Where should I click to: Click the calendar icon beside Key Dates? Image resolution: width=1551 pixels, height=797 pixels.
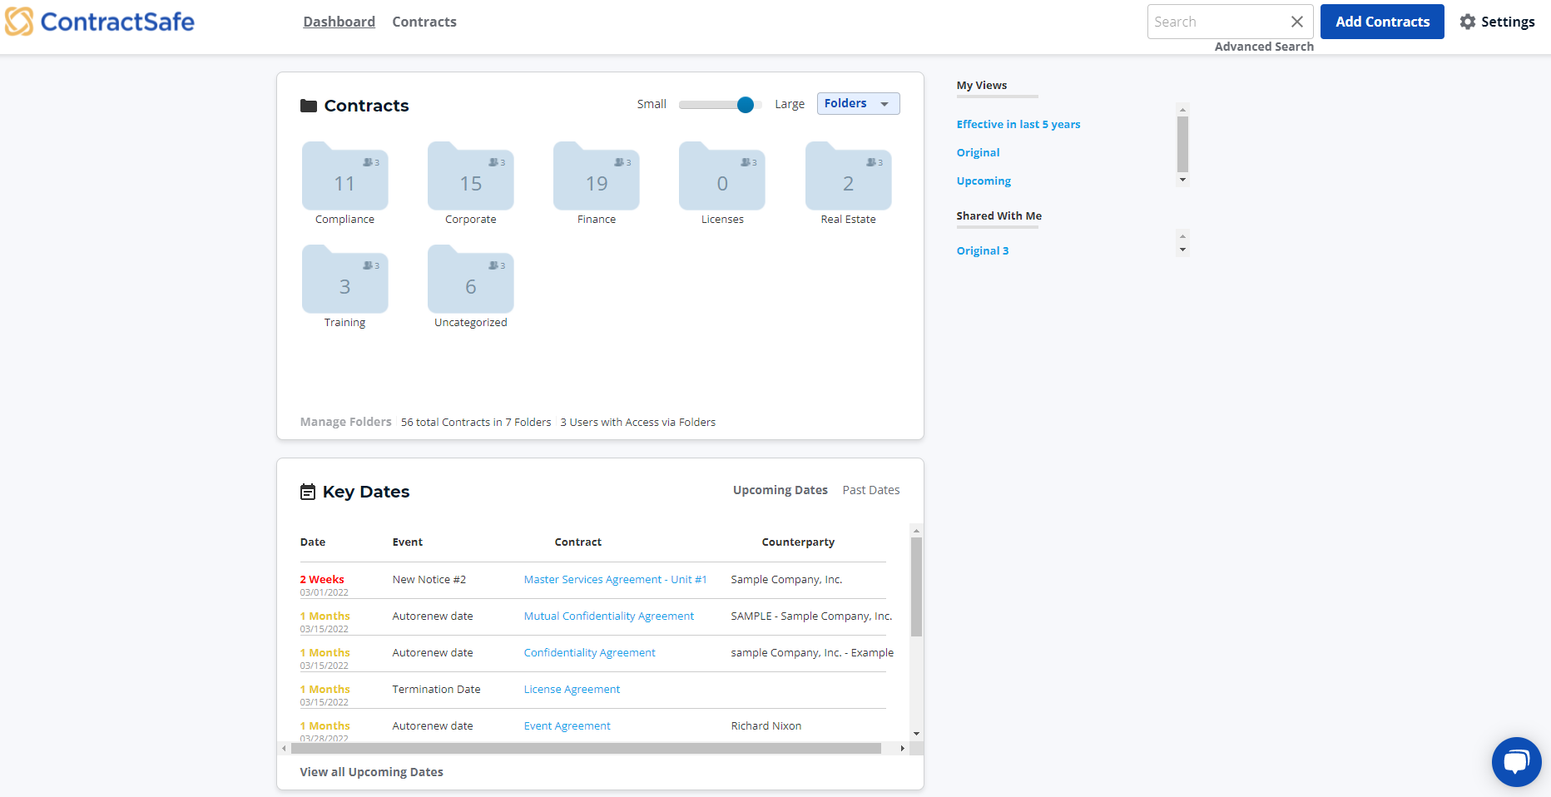(309, 491)
